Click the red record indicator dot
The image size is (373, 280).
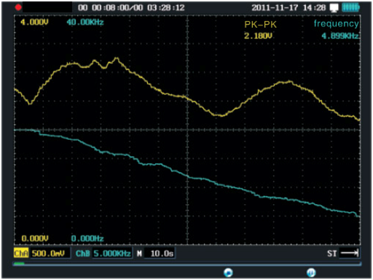[18, 7]
